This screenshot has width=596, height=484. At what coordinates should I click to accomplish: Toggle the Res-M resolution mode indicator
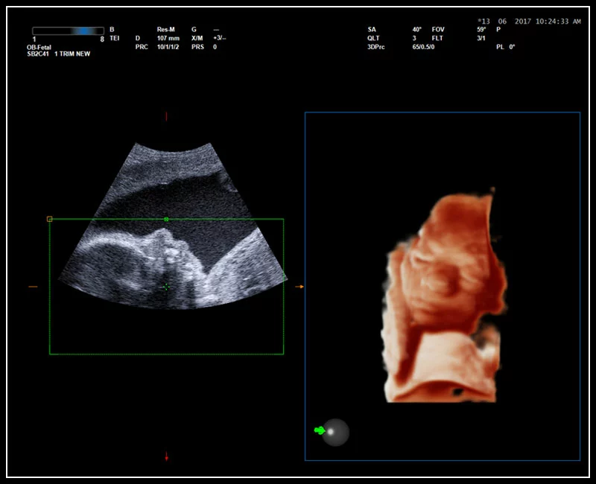[167, 28]
